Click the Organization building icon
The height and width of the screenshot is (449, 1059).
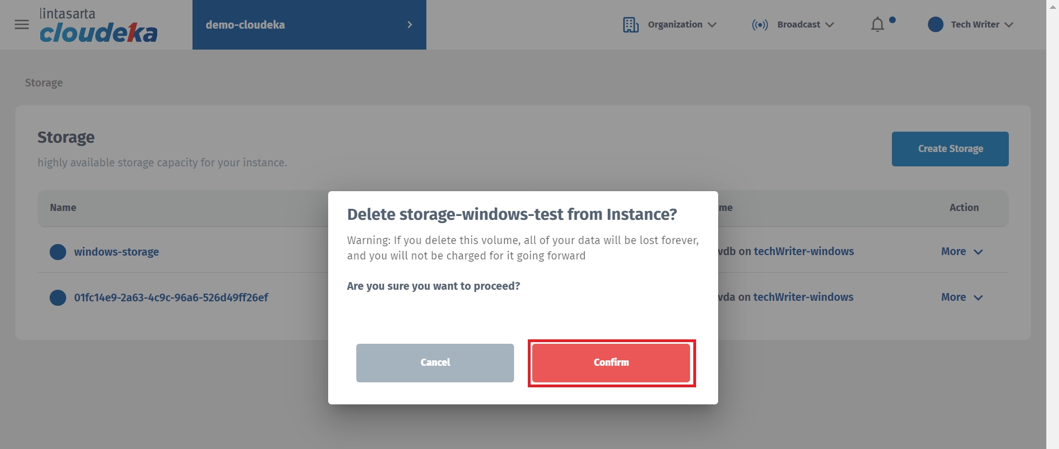pos(630,25)
